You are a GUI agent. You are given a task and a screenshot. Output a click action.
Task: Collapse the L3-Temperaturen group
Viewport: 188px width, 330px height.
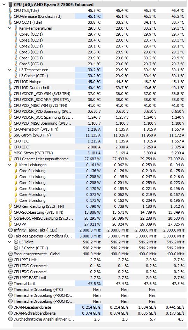(x=9, y=69)
